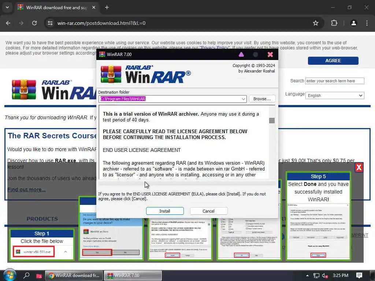Open the Language dropdown set to English

(x=335, y=95)
